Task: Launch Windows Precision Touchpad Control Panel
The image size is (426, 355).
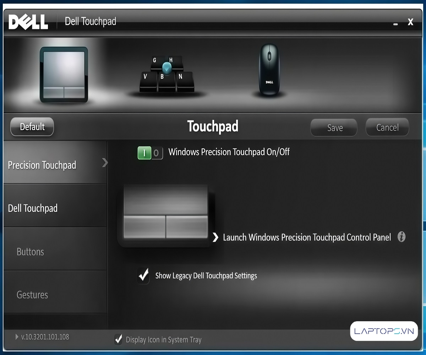Action: 307,237
